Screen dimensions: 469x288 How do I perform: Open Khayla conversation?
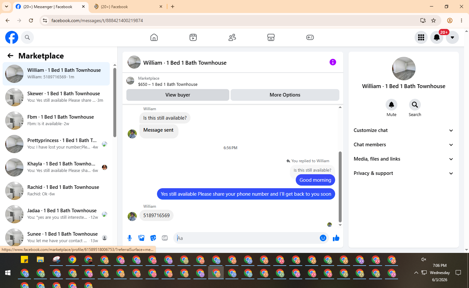(56, 167)
